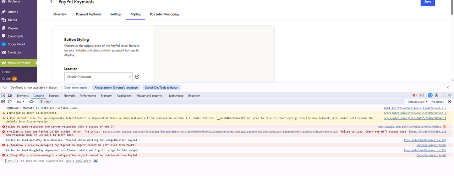Image resolution: width=454 pixels, height=176 pixels.
Task: Open the JavaScript context 'top' dropdown
Action: point(21,102)
